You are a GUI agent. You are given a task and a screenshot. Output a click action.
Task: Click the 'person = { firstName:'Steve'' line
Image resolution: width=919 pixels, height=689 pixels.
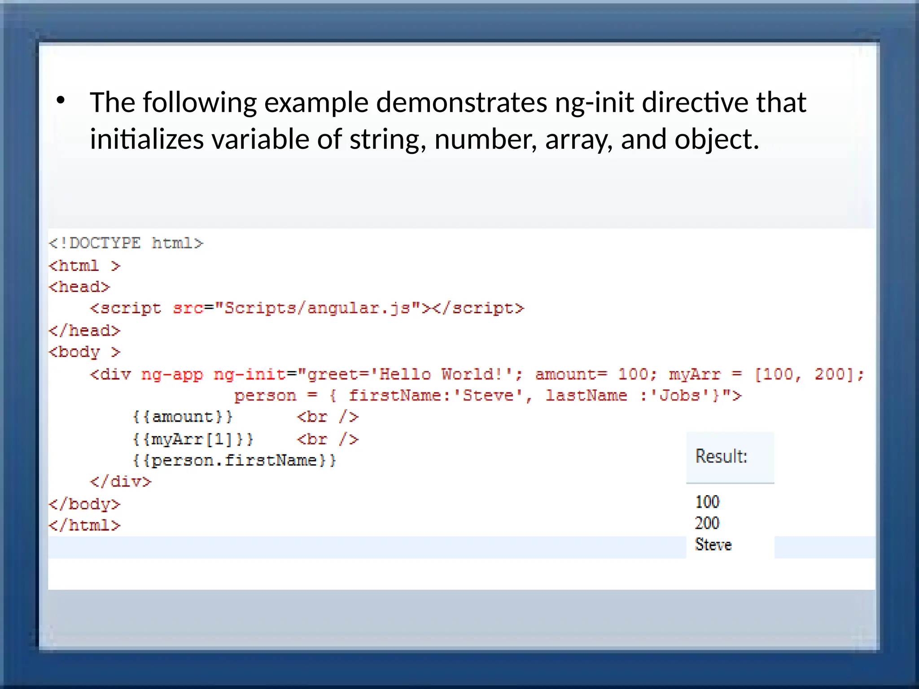488,396
